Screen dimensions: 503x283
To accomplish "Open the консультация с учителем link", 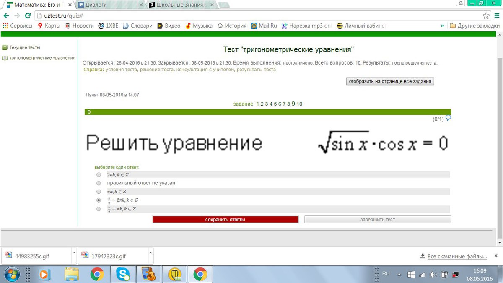I will click(205, 70).
